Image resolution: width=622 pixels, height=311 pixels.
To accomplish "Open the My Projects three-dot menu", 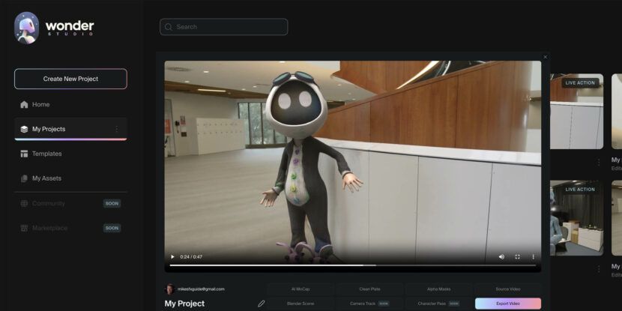I will (116, 130).
